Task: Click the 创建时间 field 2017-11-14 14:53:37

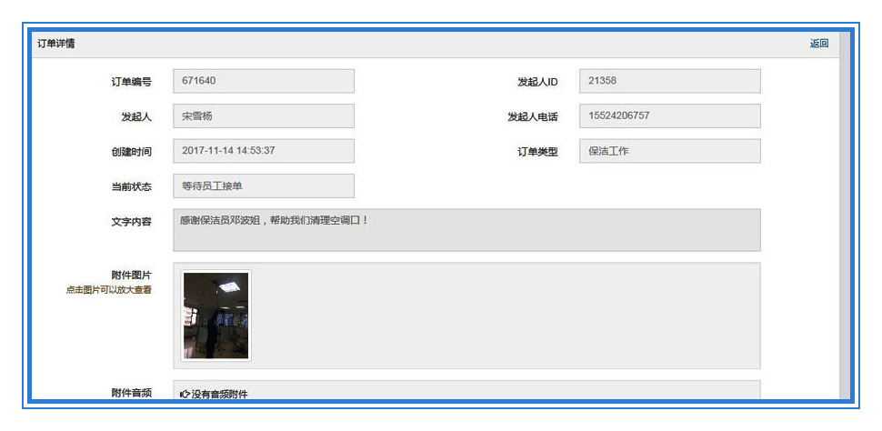Action: click(264, 151)
